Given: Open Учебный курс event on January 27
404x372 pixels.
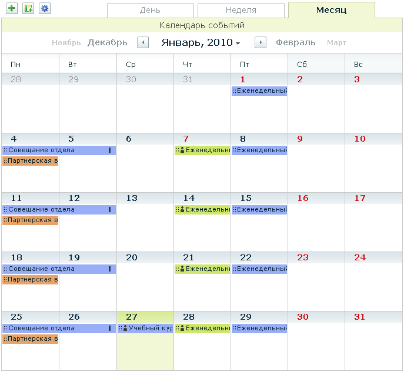Looking at the screenshot, I should click(145, 329).
